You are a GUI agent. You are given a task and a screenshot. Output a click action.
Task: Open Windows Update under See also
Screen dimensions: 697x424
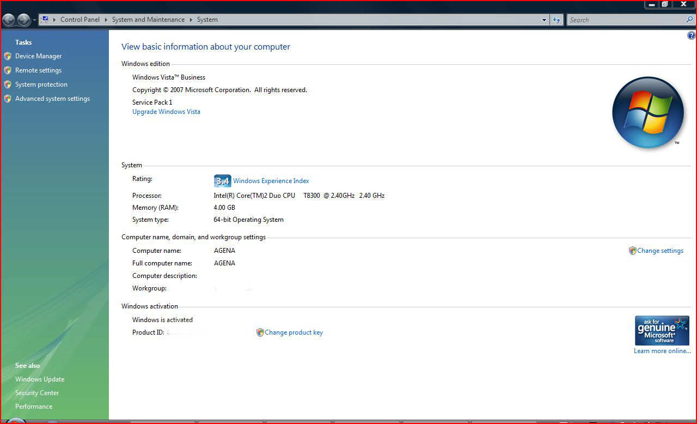coord(40,379)
